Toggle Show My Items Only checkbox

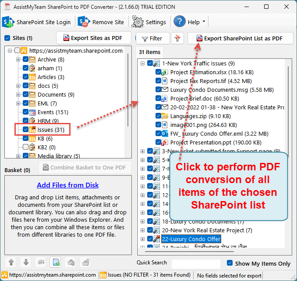point(230,263)
